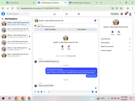Open the notifications bell
The image size is (135, 101).
[x=126, y=14]
